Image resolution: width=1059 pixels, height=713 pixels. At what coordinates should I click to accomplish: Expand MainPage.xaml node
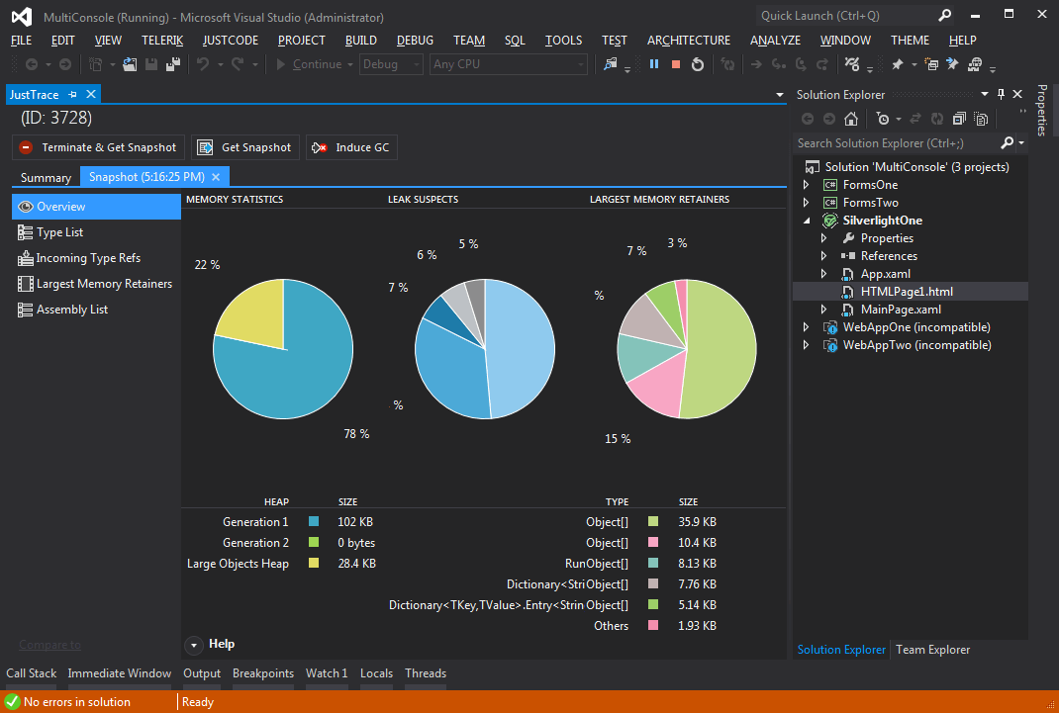[x=824, y=309]
